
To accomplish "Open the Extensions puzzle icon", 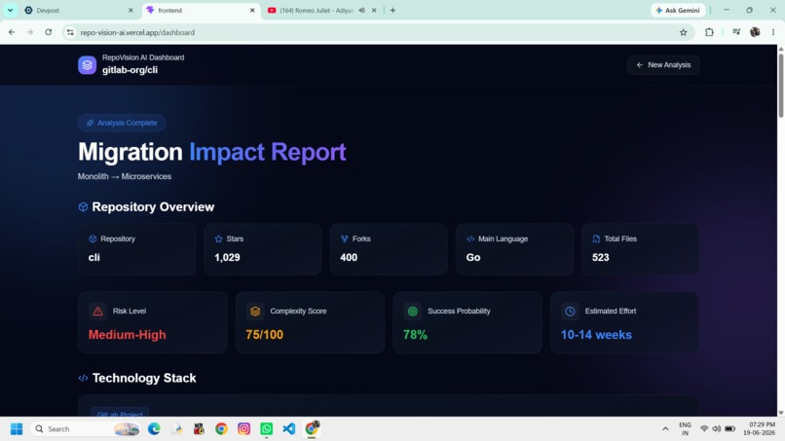I will pos(709,32).
